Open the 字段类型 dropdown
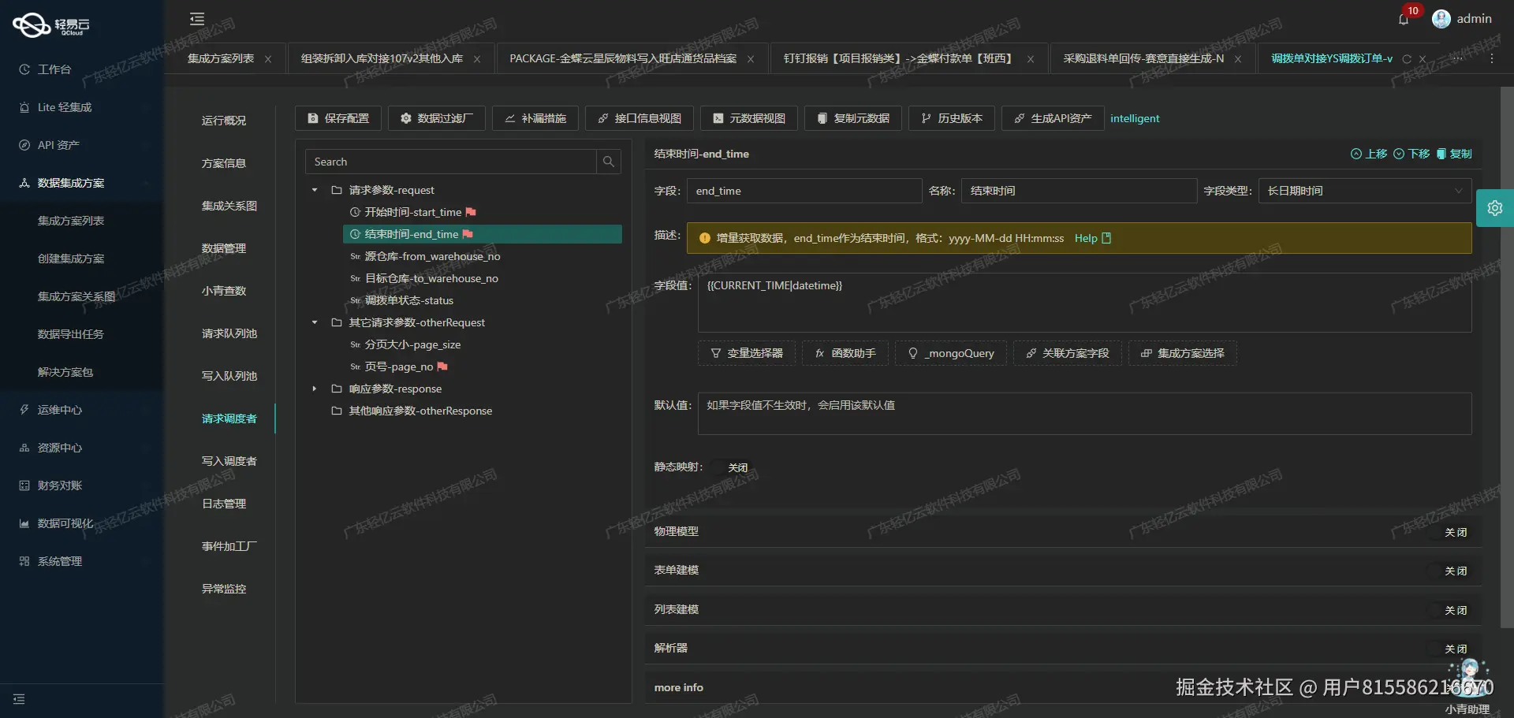 [x=1365, y=191]
